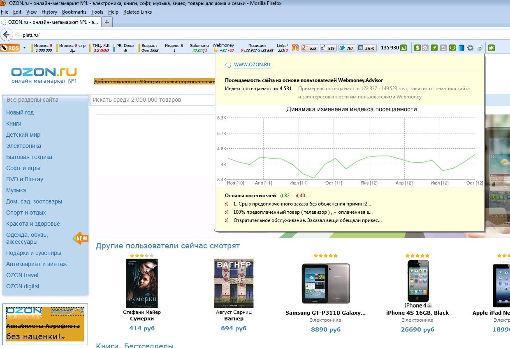Open the 'Одежда, обувь, аксессуары' category
Screen dimensions: 510x348
click(x=27, y=238)
